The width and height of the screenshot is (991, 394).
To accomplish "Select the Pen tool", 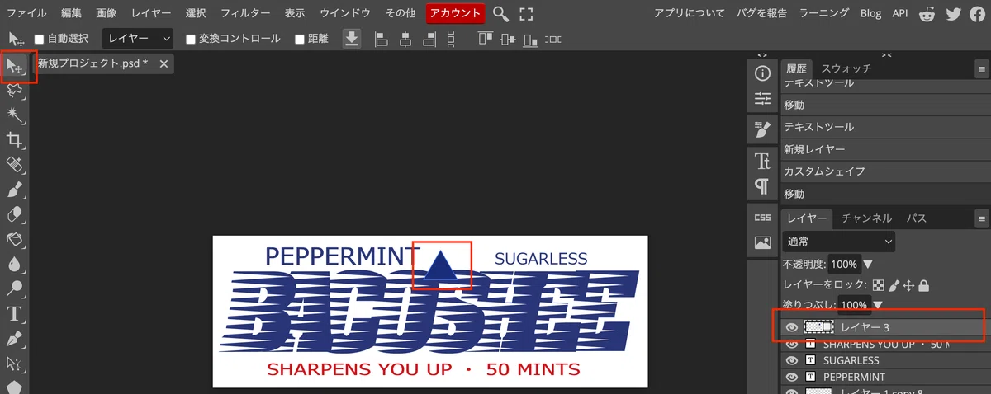I will point(14,339).
